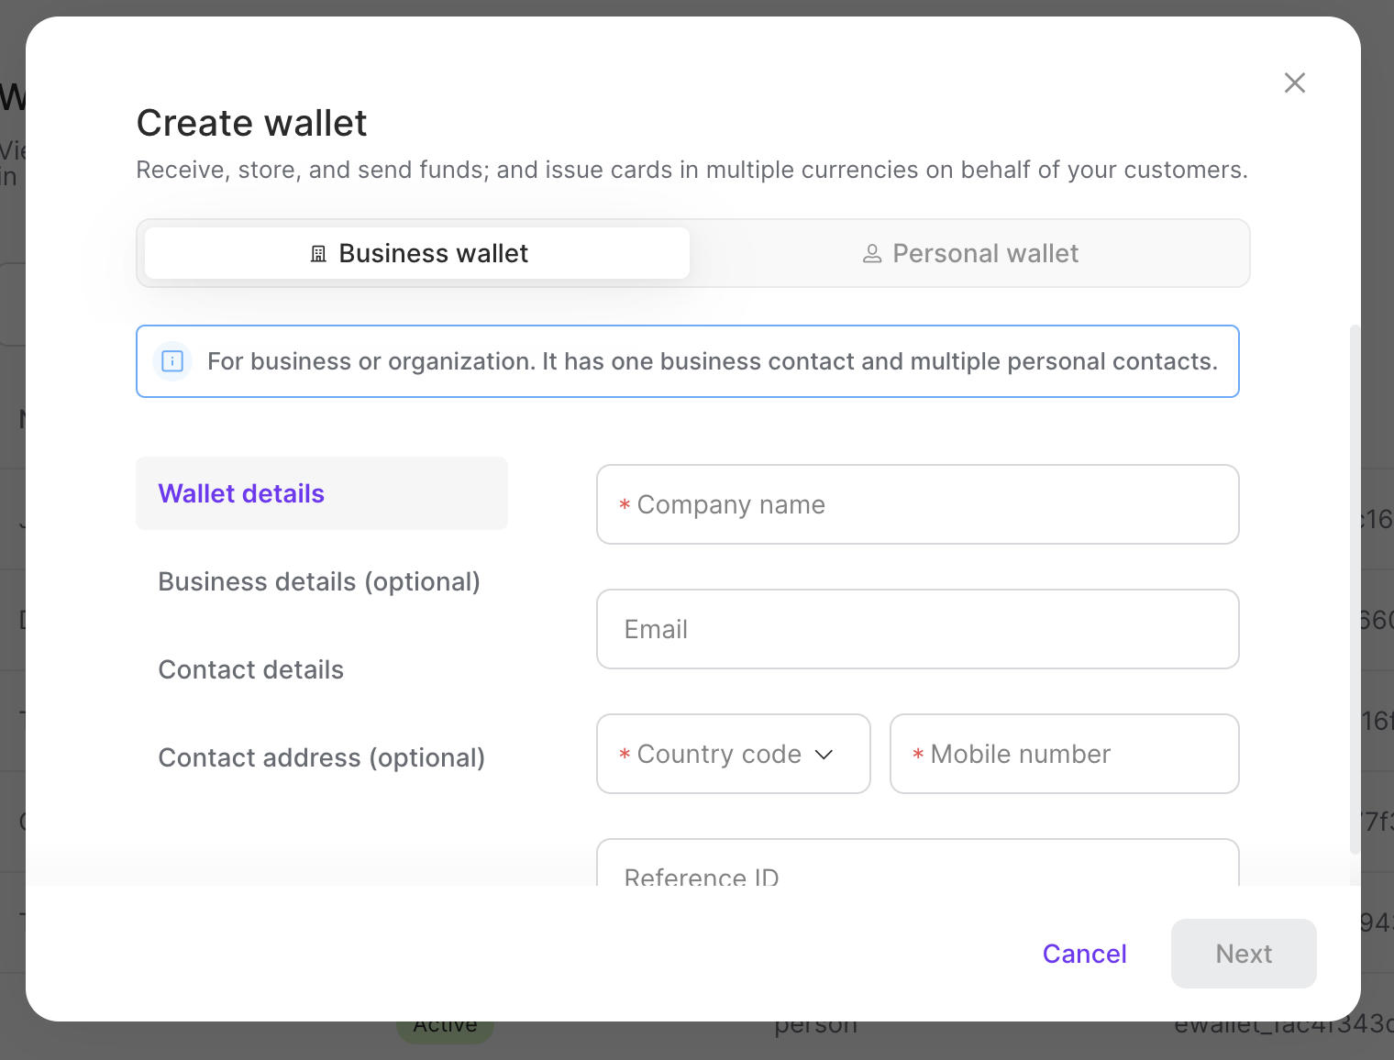1394x1060 pixels.
Task: Click Cancel to dismiss the dialog
Action: tap(1084, 954)
